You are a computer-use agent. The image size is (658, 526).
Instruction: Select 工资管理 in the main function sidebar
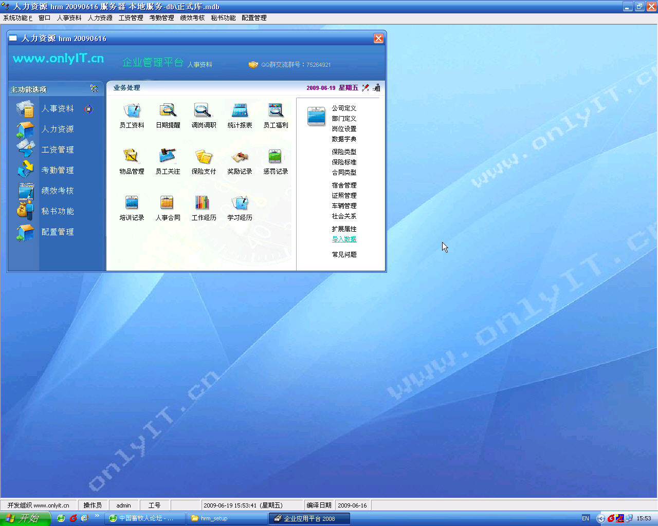57,149
